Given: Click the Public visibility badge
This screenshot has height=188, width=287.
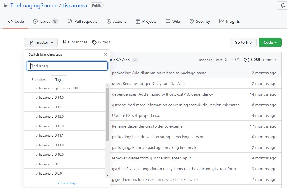Looking at the screenshot, I should click(x=97, y=5).
